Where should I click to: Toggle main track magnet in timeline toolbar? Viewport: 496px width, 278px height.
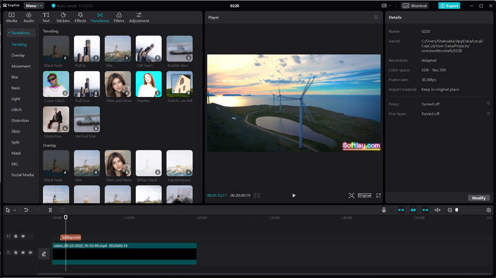pyautogui.click(x=401, y=210)
